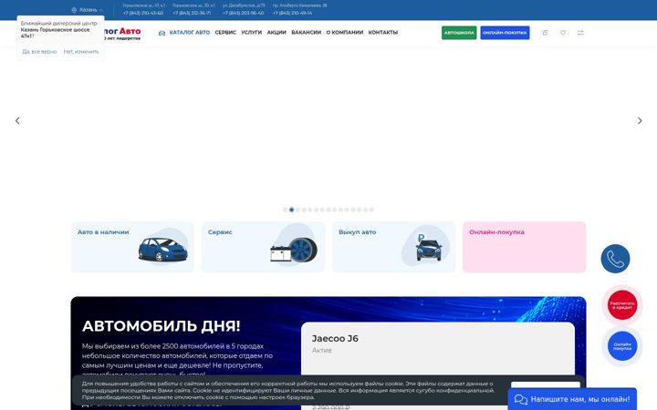Click the Актив trim label
657x410 pixels.
click(x=322, y=350)
